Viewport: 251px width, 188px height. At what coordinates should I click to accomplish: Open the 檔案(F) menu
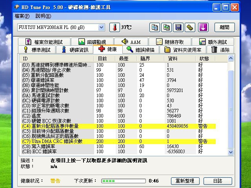click(22, 16)
